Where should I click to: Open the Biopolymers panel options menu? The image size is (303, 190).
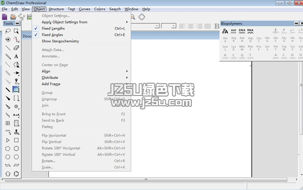point(296,23)
